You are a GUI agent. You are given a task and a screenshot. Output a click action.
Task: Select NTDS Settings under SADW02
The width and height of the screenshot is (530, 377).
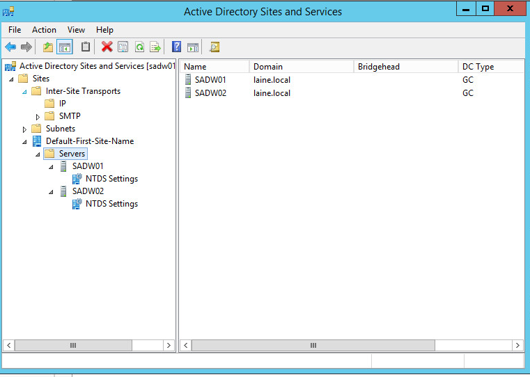112,204
